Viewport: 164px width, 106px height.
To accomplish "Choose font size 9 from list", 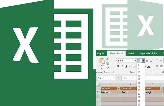I will (141, 69).
